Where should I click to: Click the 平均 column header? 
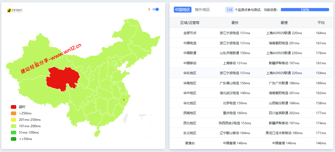tap(321, 23)
